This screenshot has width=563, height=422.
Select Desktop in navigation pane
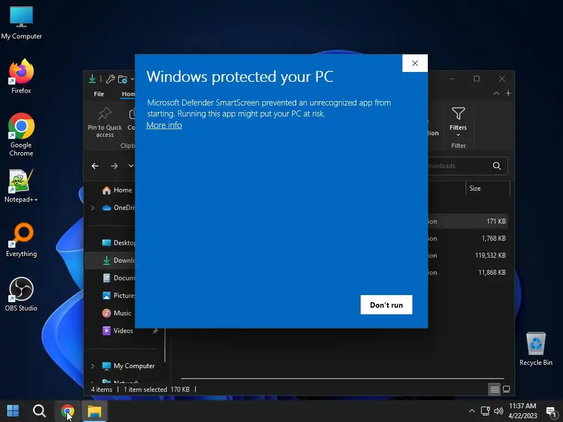(x=119, y=243)
